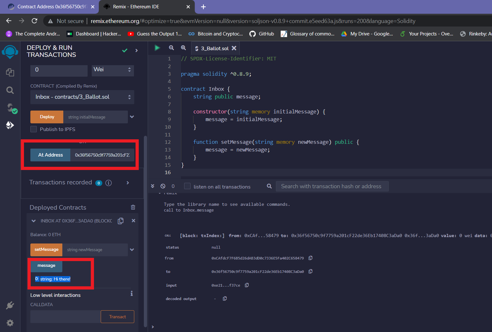
Task: Show Transactions recorded info icon
Action: (x=109, y=183)
